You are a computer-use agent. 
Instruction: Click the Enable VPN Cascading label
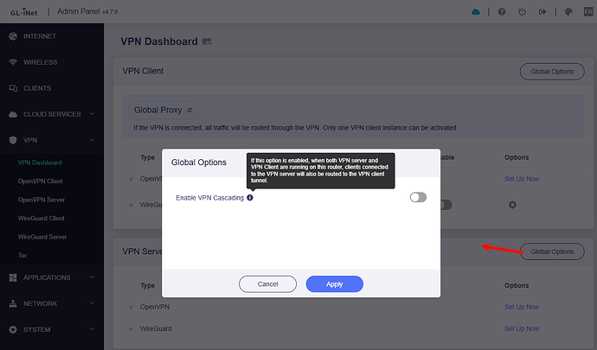point(209,198)
